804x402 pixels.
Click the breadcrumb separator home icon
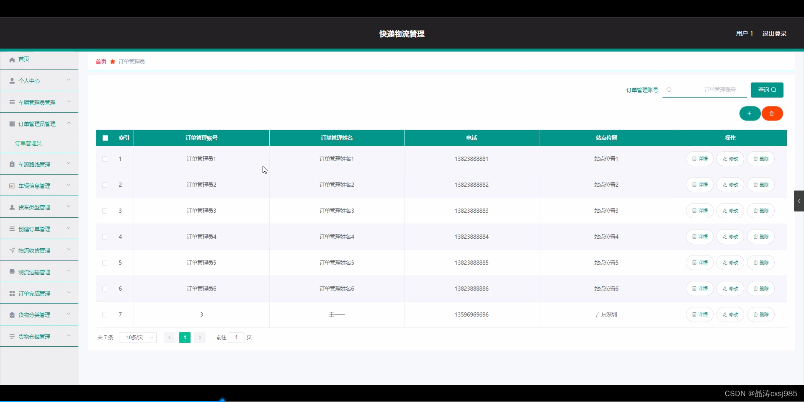pos(113,62)
